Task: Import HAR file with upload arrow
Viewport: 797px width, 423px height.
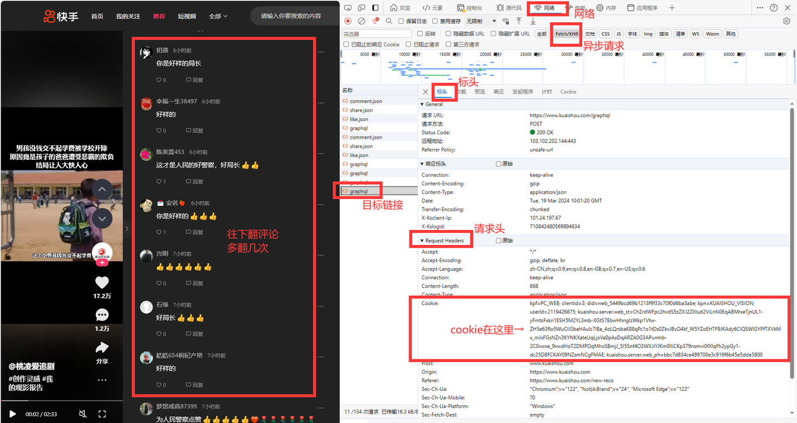Action: click(x=519, y=21)
